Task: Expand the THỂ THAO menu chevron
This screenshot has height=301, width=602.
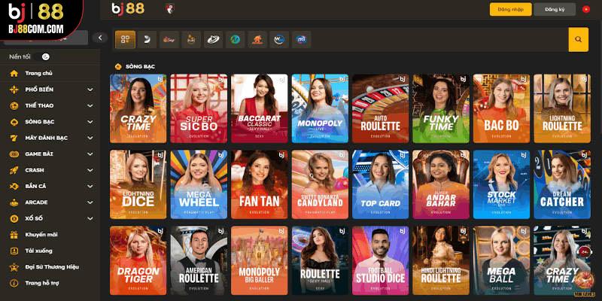Action: (90, 105)
